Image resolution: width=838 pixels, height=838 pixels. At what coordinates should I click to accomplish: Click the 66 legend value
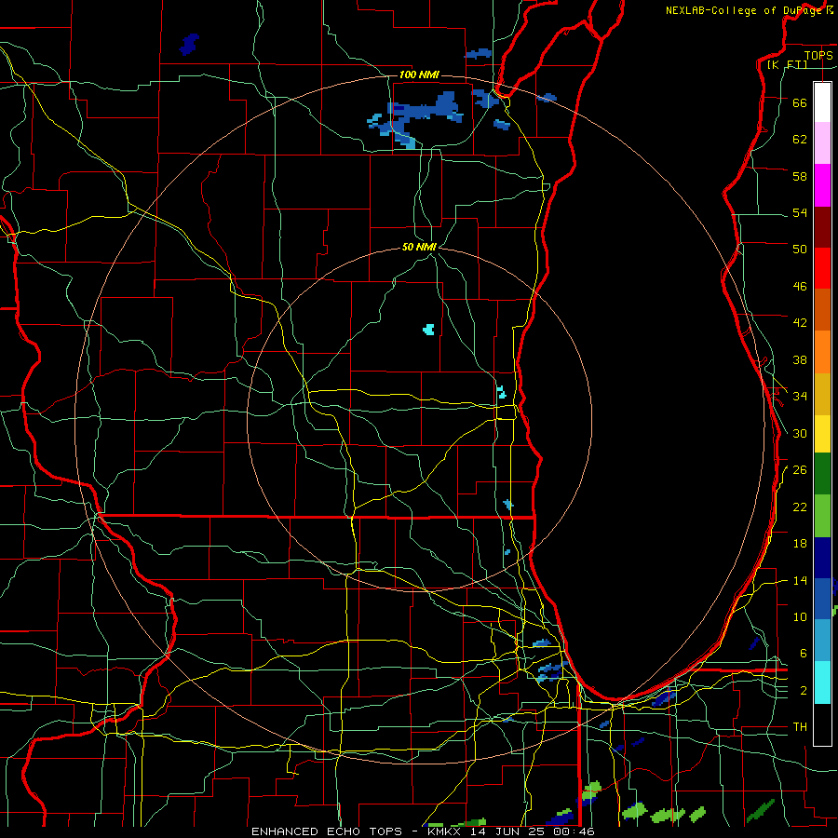(x=800, y=102)
